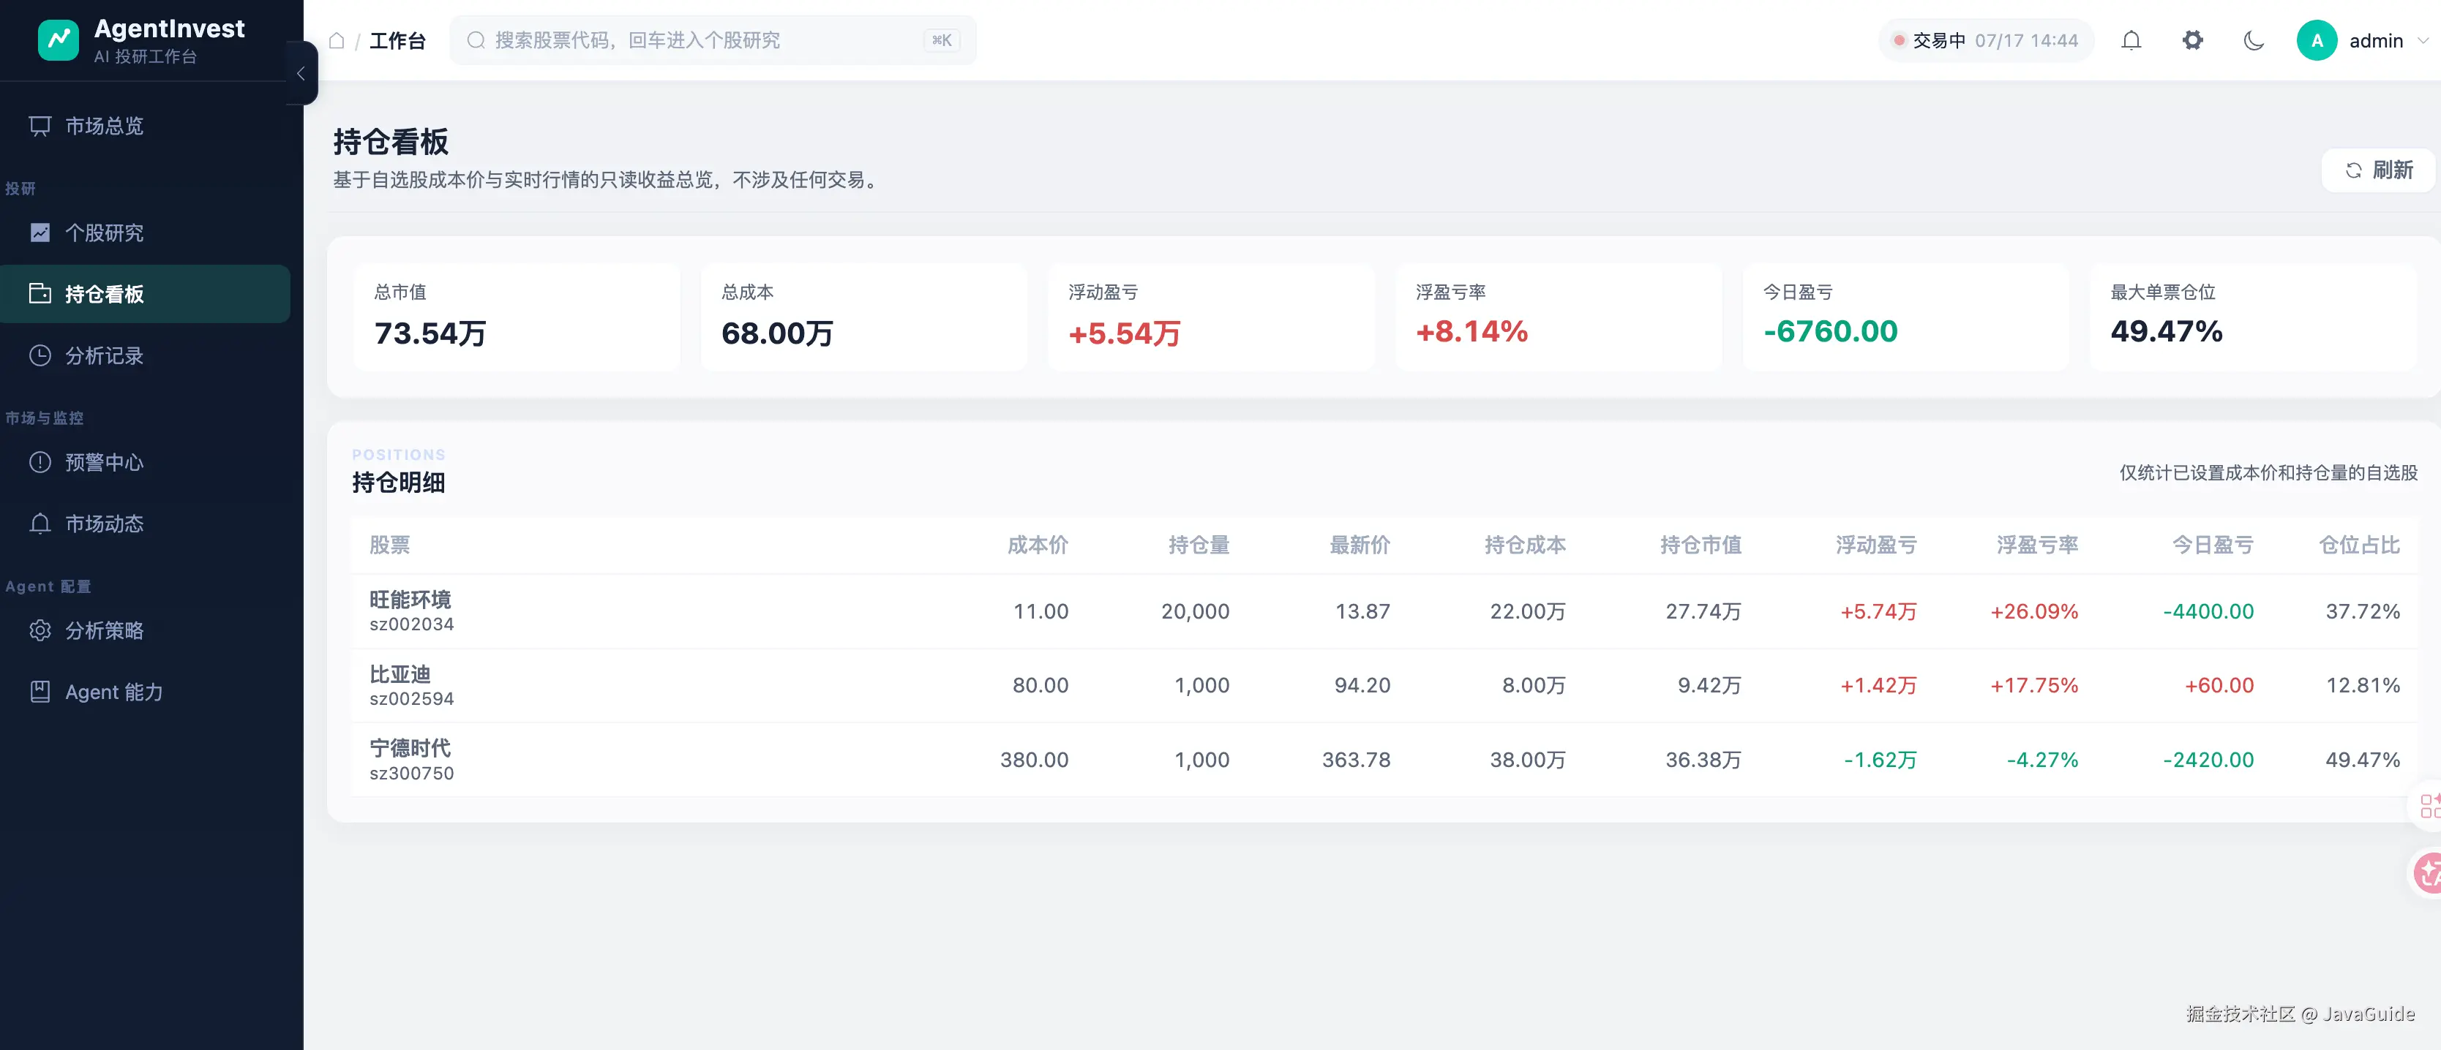Click the 浮盈亏率 value +8.14%
The width and height of the screenshot is (2441, 1050).
[x=1471, y=331]
